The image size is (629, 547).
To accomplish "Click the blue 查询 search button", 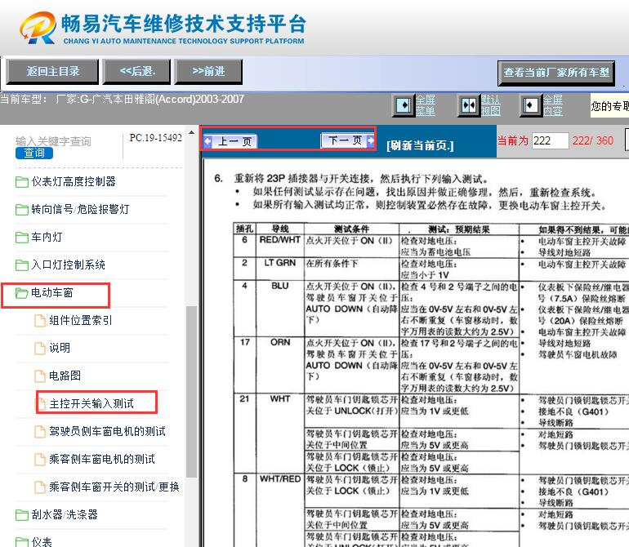I will click(x=34, y=153).
